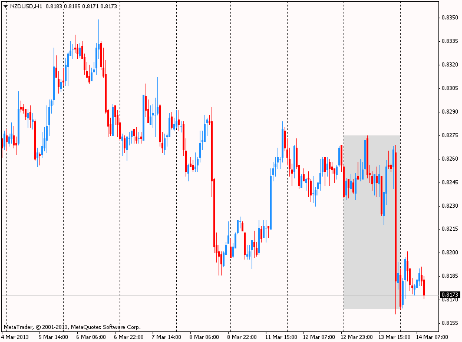Click the 0.8320 price axis label

[450, 65]
